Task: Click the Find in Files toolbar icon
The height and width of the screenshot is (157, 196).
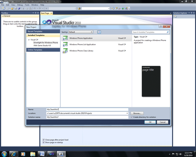Action: (79, 8)
